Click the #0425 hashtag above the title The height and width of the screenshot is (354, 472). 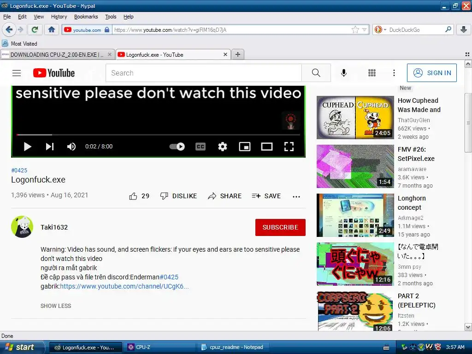click(19, 171)
